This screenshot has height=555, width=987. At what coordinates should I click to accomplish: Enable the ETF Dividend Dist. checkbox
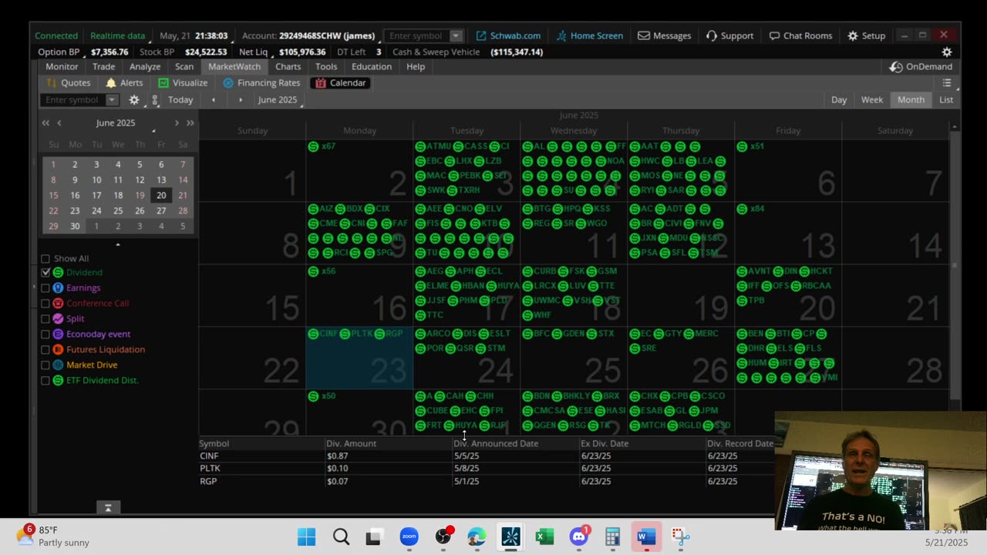click(x=45, y=381)
